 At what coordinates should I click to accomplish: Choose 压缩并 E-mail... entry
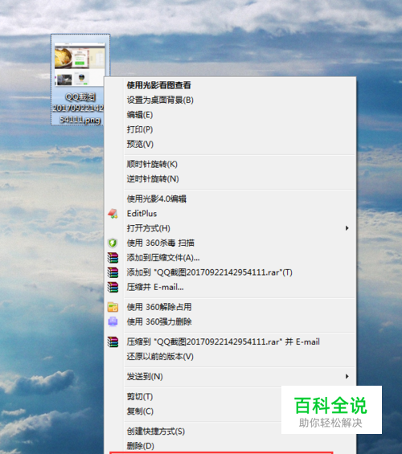pyautogui.click(x=155, y=287)
